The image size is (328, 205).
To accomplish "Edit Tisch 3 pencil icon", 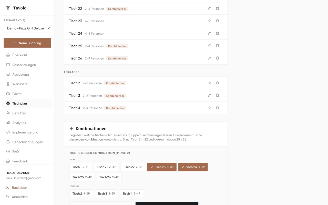I will 209,95.
